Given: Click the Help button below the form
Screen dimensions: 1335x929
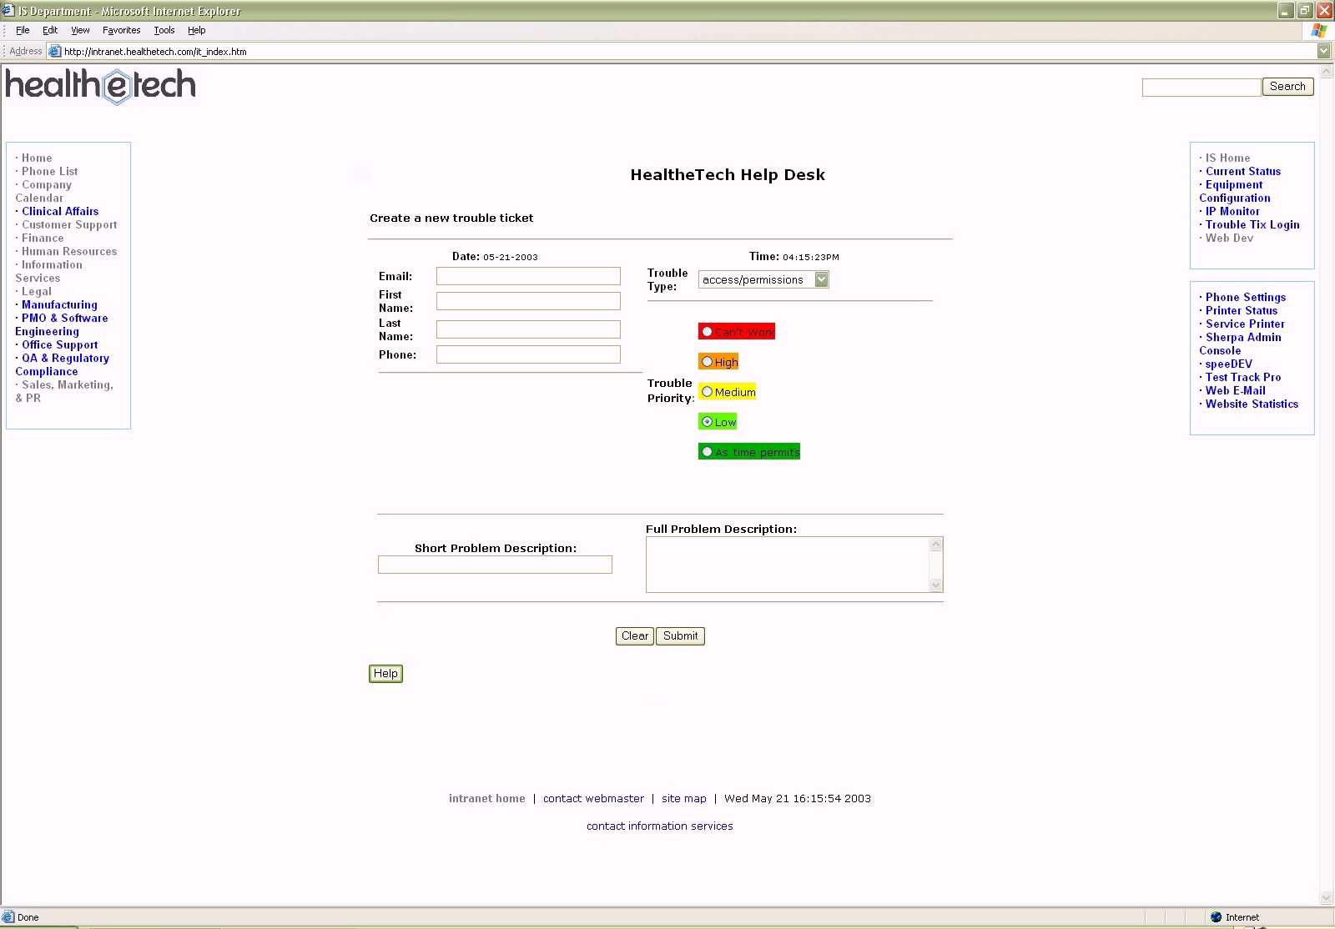Looking at the screenshot, I should click(385, 674).
